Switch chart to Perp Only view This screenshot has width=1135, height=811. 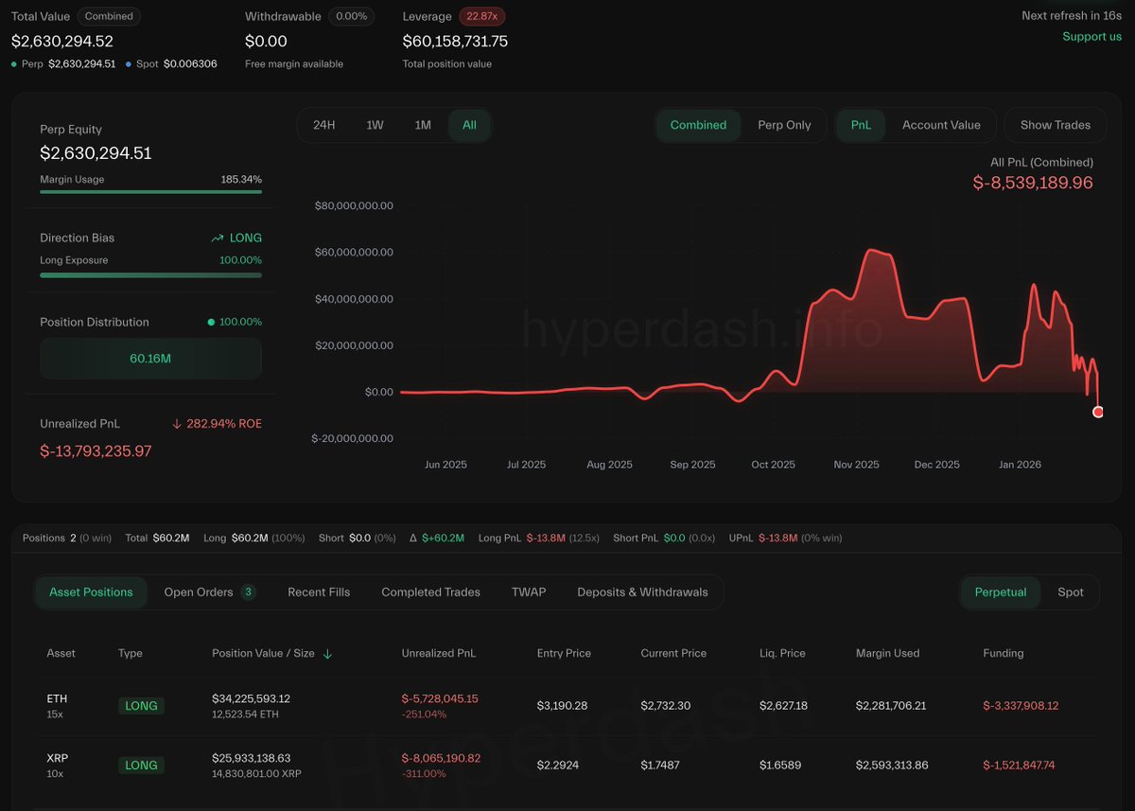(784, 125)
